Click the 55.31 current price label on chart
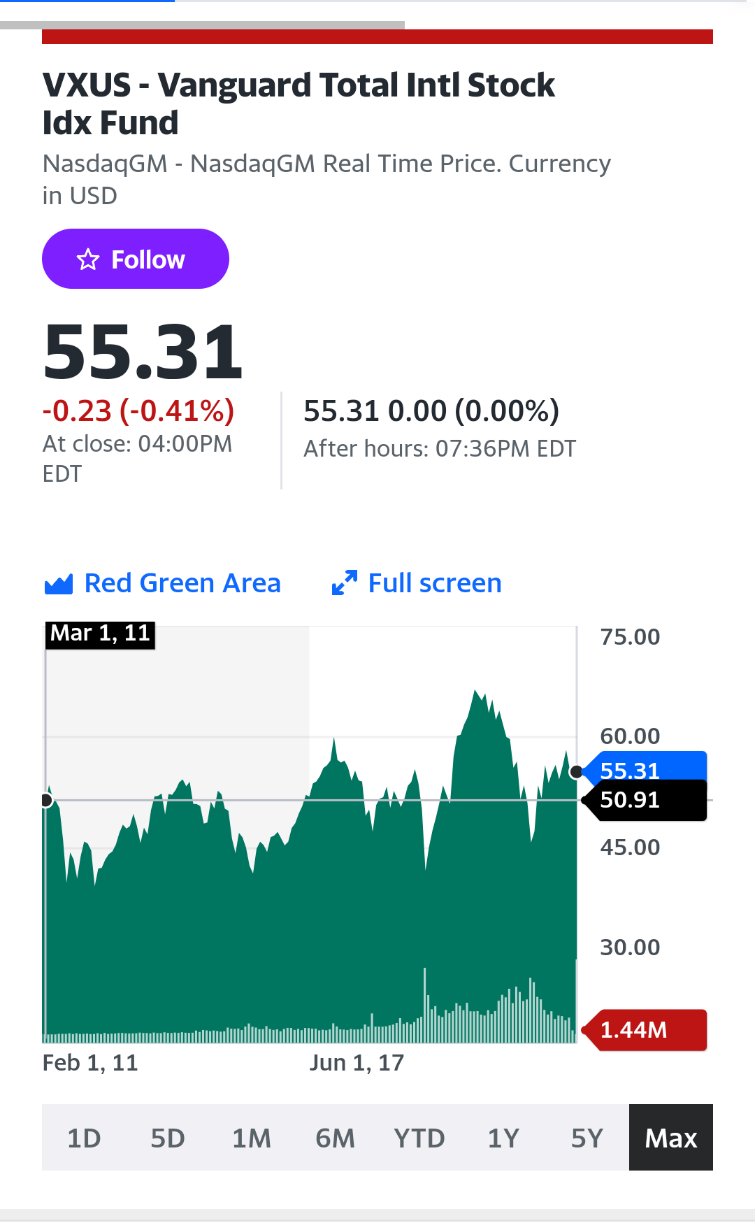755x1223 pixels. pyautogui.click(x=645, y=767)
